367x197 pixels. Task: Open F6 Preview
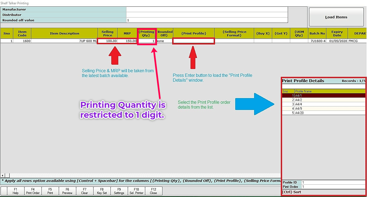coord(67,191)
